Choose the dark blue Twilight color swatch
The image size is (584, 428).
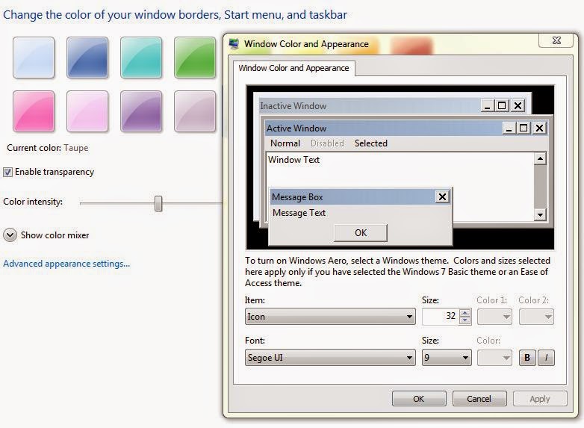(87, 58)
